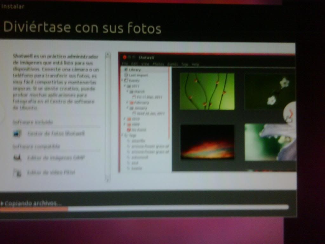Collapse the Tags tree node in Shotwell
Screen dimensions: 325x244
[x=122, y=135]
